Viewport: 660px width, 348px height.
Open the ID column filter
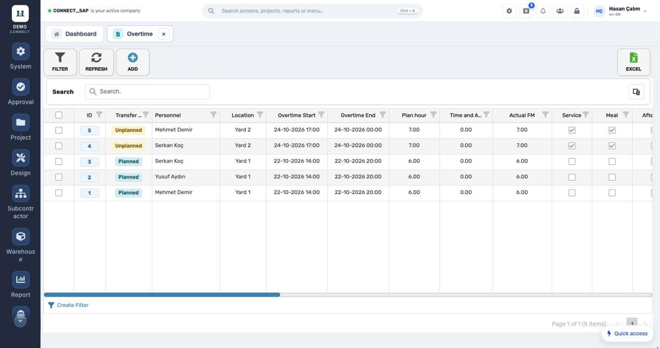pyautogui.click(x=99, y=115)
